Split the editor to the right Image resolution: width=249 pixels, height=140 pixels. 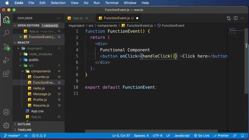pyautogui.click(x=236, y=18)
